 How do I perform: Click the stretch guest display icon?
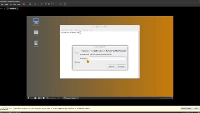click(x=65, y=4)
